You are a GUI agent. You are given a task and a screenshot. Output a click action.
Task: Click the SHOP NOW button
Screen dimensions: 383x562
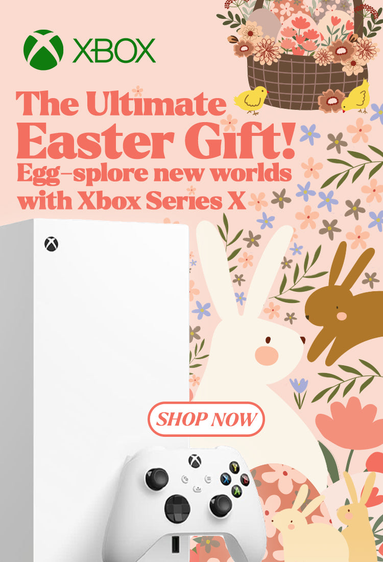tap(206, 419)
